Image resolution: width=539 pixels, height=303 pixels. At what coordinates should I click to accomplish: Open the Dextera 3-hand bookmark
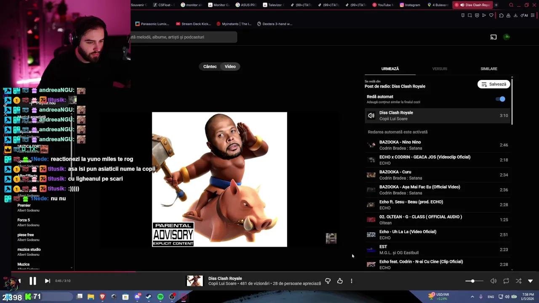click(275, 24)
